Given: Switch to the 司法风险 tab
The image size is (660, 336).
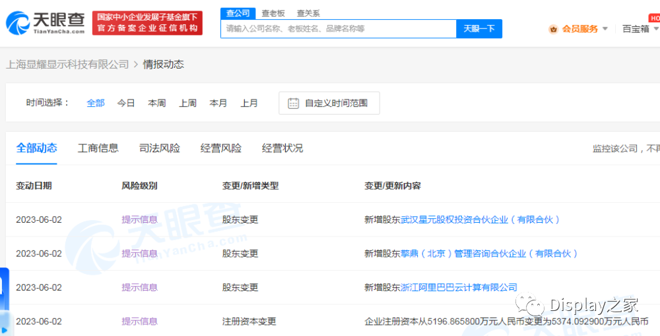Looking at the screenshot, I should pos(160,148).
